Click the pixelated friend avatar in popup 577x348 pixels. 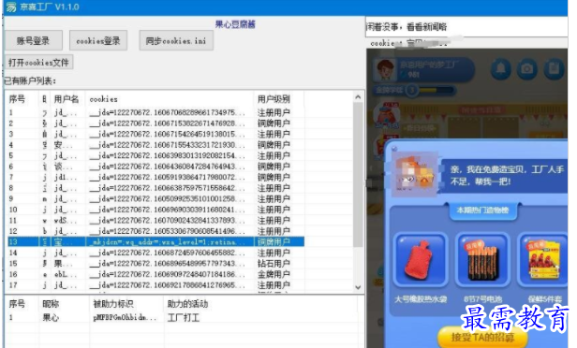(416, 175)
